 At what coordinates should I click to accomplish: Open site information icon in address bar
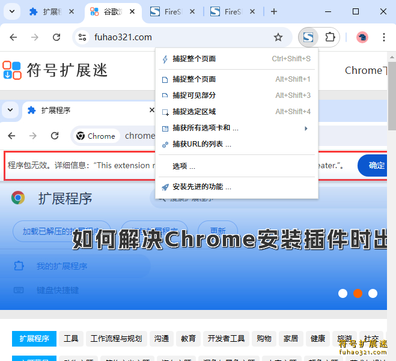coord(82,37)
